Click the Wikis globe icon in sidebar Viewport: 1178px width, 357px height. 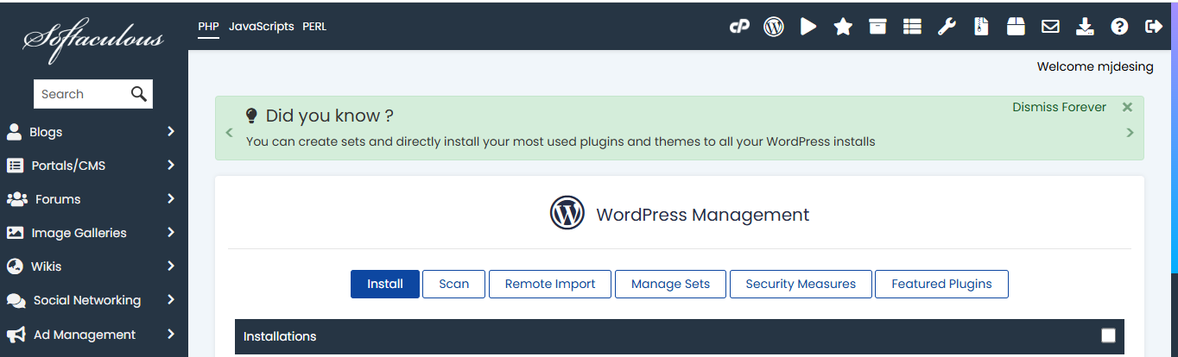coord(15,266)
